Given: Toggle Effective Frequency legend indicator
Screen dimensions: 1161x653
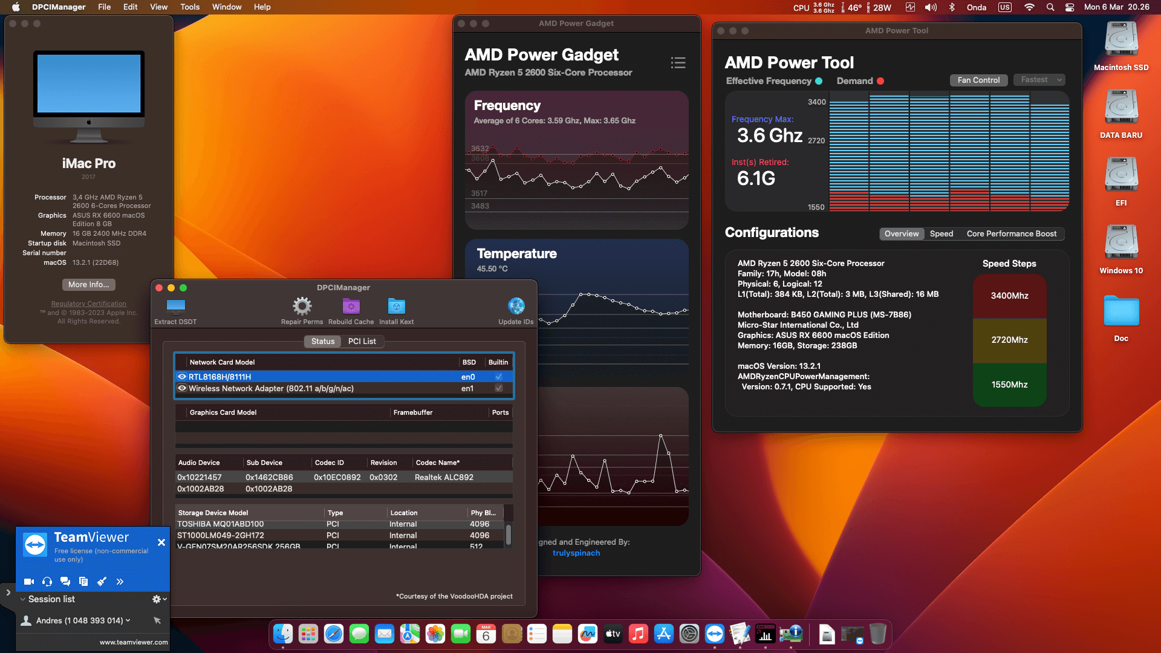Looking at the screenshot, I should pyautogui.click(x=819, y=81).
